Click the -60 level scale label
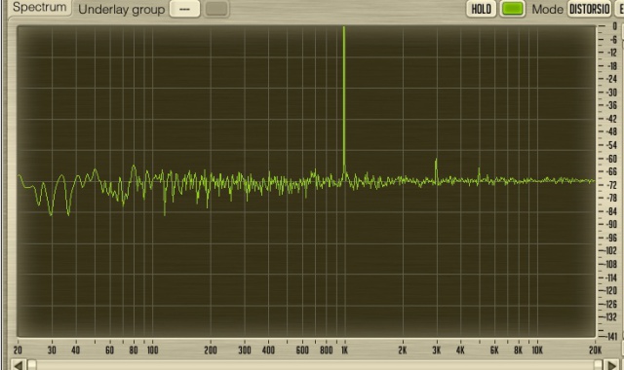This screenshot has height=370, width=624. tap(611, 159)
